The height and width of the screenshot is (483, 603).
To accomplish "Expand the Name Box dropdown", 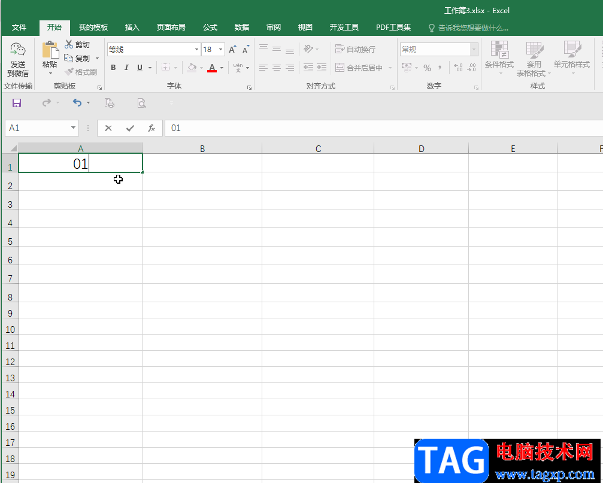I will [73, 128].
